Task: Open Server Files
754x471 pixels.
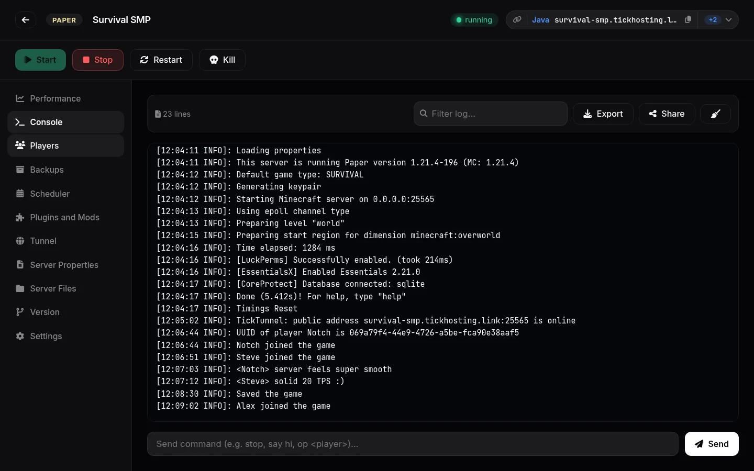Action: tap(66, 288)
